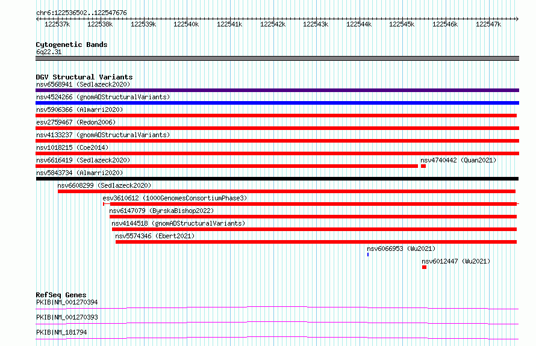Screen dimensions: 536x346
Task: Click the 122539k ruler position
Action: (143, 24)
